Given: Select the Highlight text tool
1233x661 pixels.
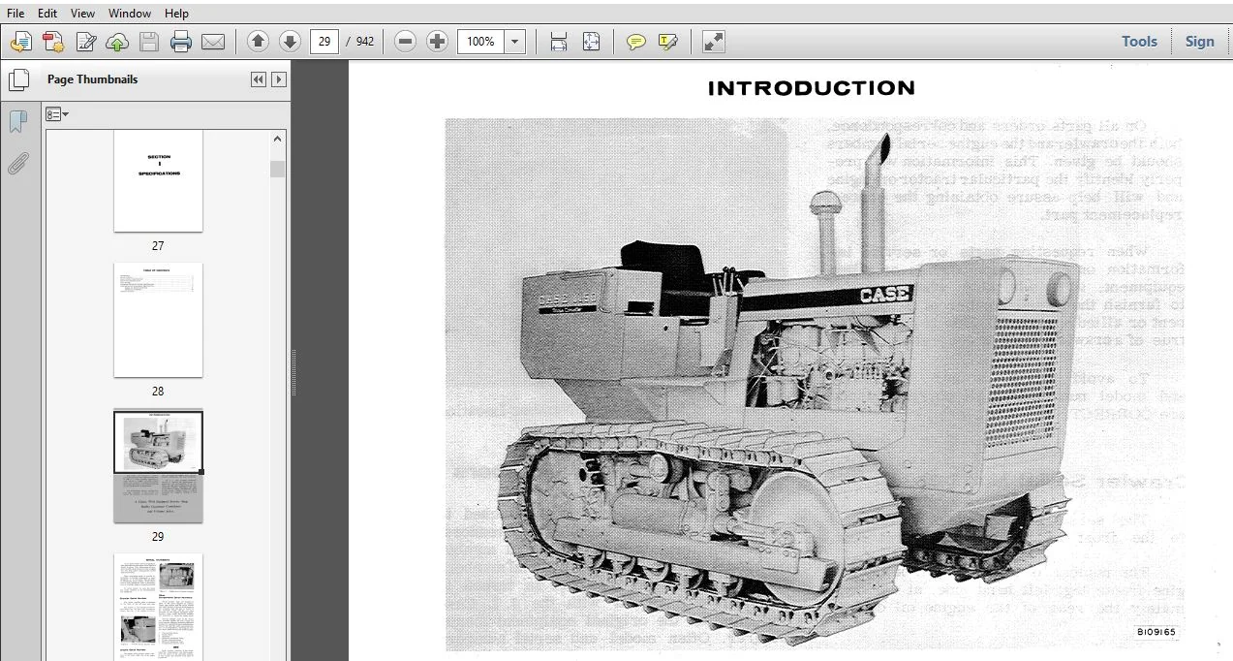Looking at the screenshot, I should (667, 42).
